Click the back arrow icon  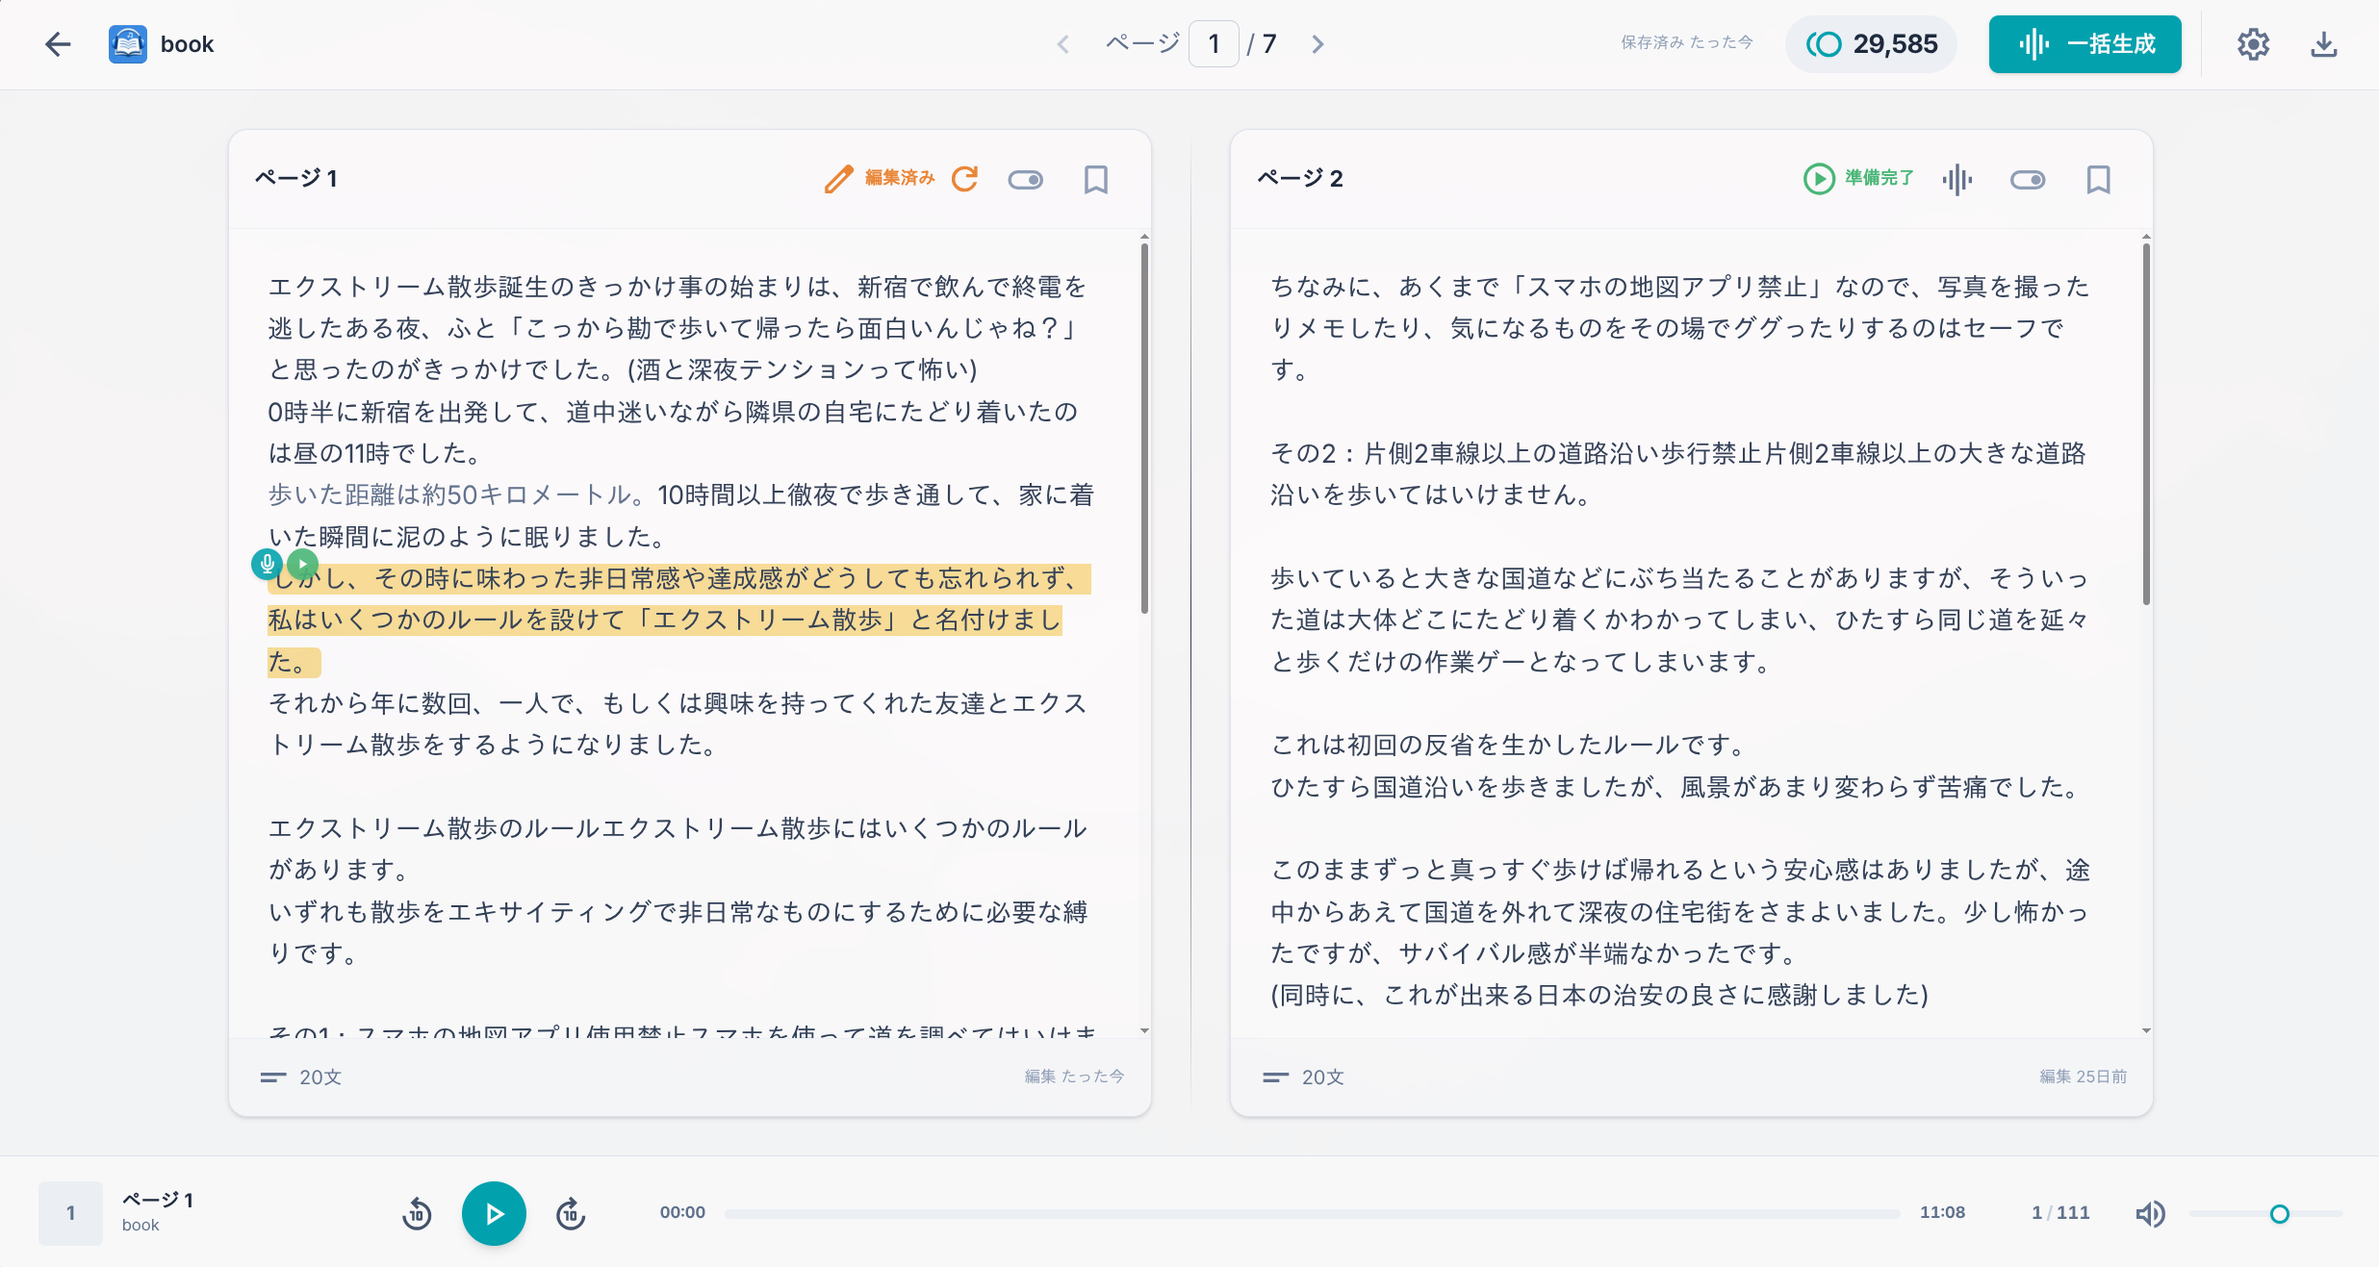(58, 44)
